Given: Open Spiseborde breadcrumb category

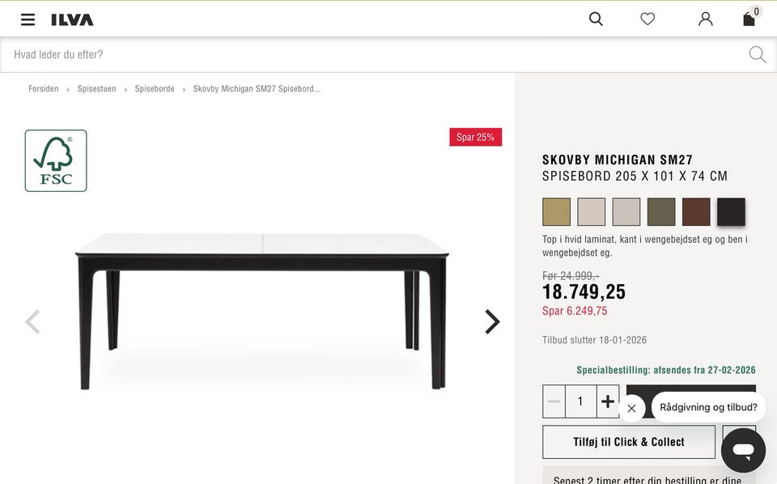Looking at the screenshot, I should coord(155,89).
